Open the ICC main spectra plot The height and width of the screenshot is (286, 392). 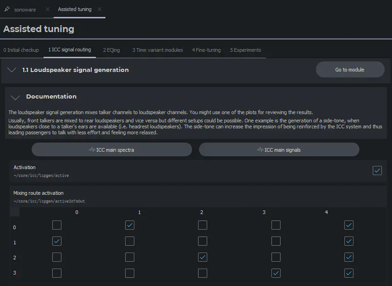click(x=112, y=149)
